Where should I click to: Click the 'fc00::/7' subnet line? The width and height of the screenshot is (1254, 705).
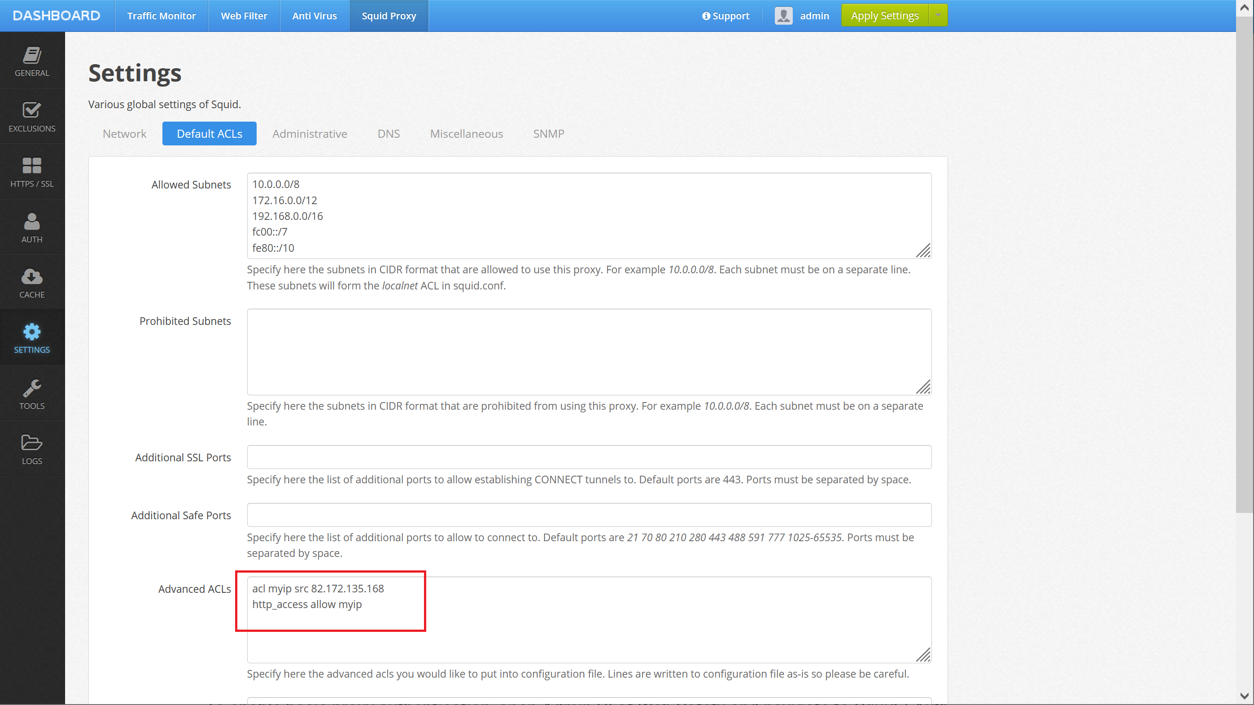coord(270,232)
